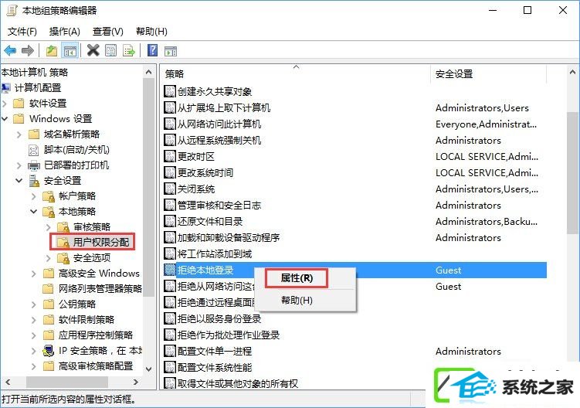Click the tree pane horizontal scrollbar thumb
This screenshot has width=580, height=408.
[67, 382]
